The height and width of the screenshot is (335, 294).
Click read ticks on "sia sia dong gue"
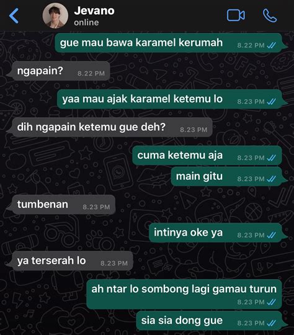coord(272,323)
